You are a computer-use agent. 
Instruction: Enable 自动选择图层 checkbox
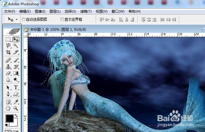tap(23, 19)
